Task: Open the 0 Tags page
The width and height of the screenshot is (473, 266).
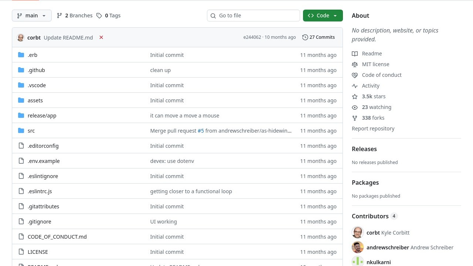Action: [109, 16]
